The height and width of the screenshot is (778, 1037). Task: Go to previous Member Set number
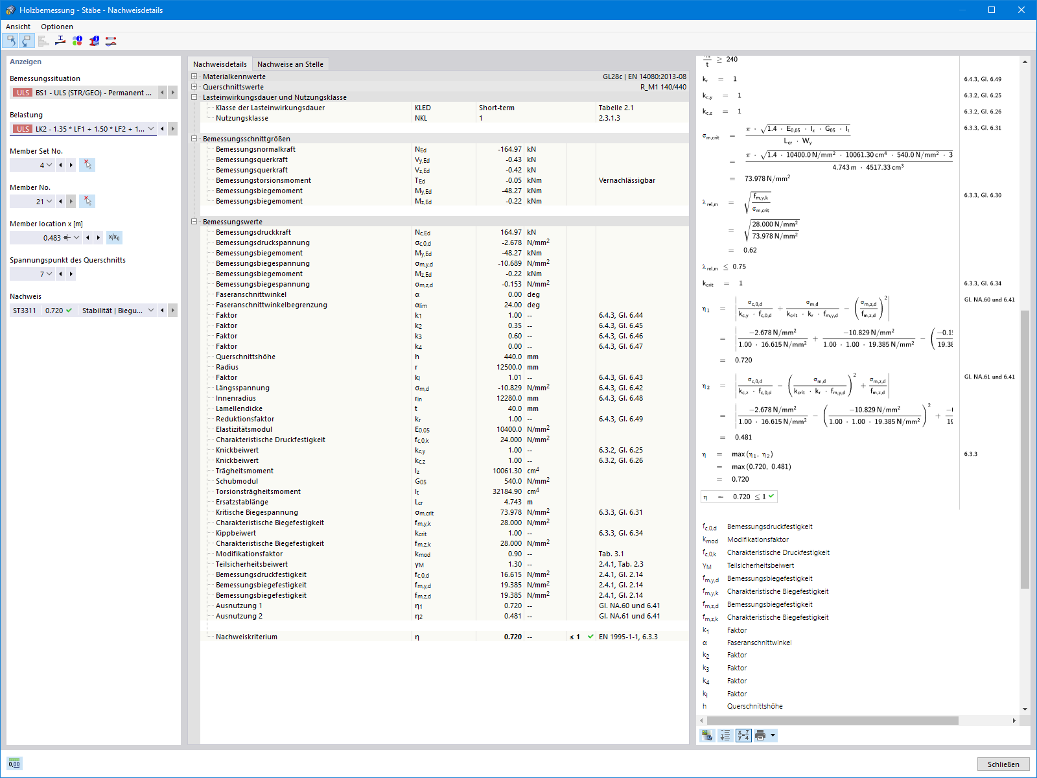click(x=60, y=165)
